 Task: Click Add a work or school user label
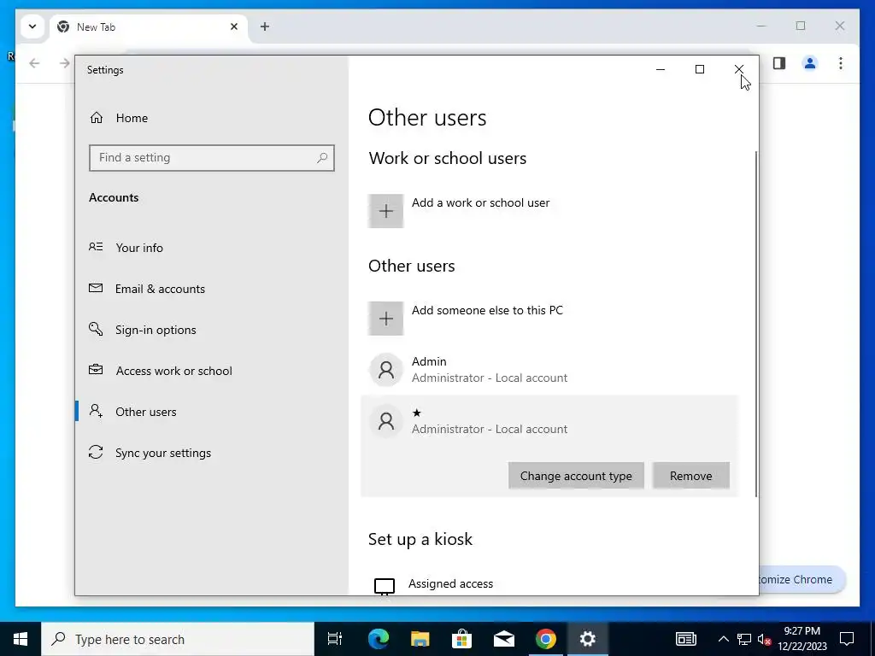[x=480, y=203]
